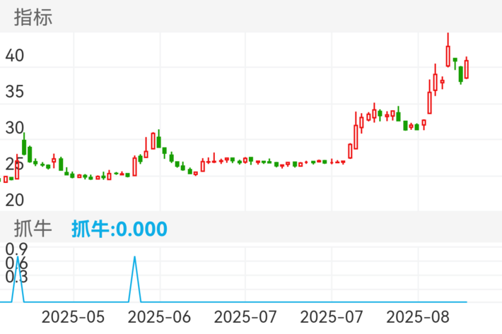Image resolution: width=502 pixels, height=334 pixels.
Task: Select the 2025-06 date label
Action: pos(160,317)
